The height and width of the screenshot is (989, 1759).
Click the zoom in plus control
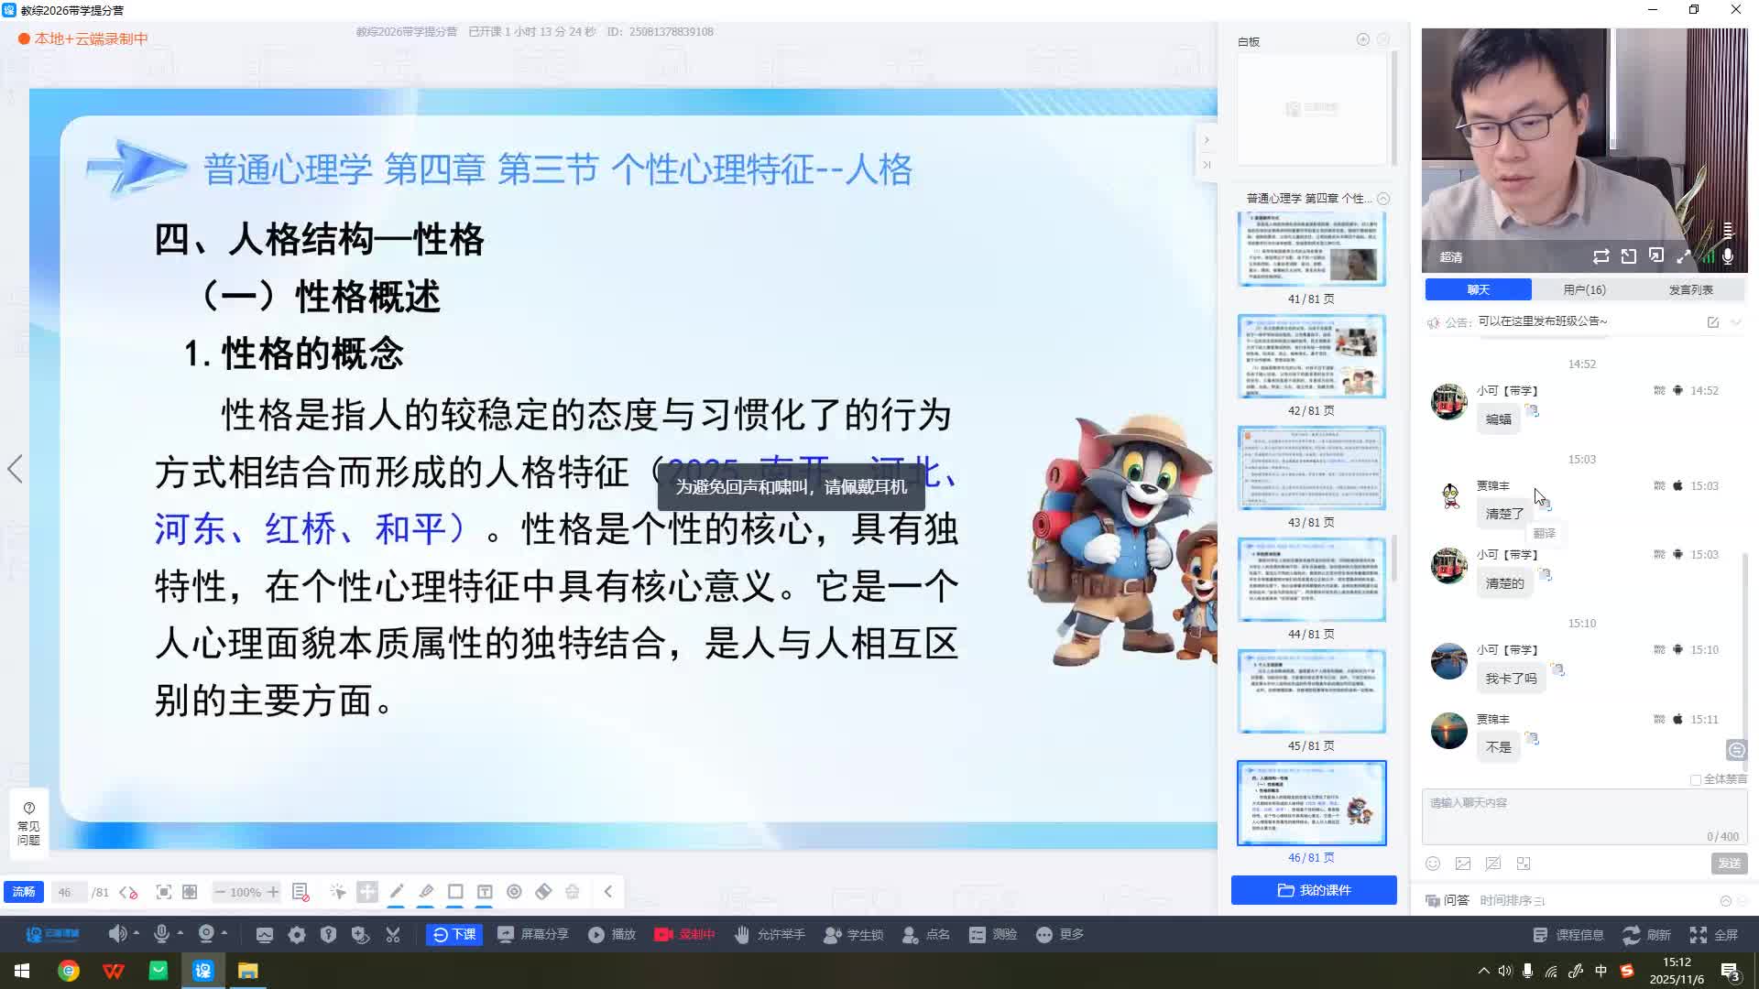273,891
